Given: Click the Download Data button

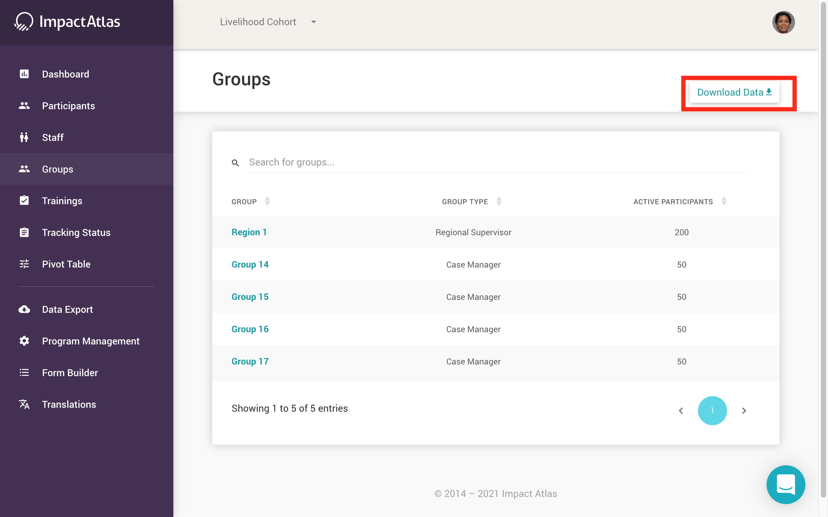Looking at the screenshot, I should point(734,92).
